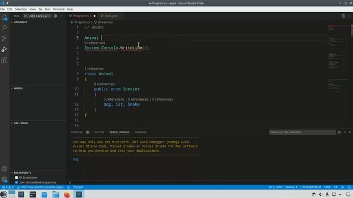The width and height of the screenshot is (353, 198).
Task: Open the terminal app from the taskbar
Action: pos(33,194)
